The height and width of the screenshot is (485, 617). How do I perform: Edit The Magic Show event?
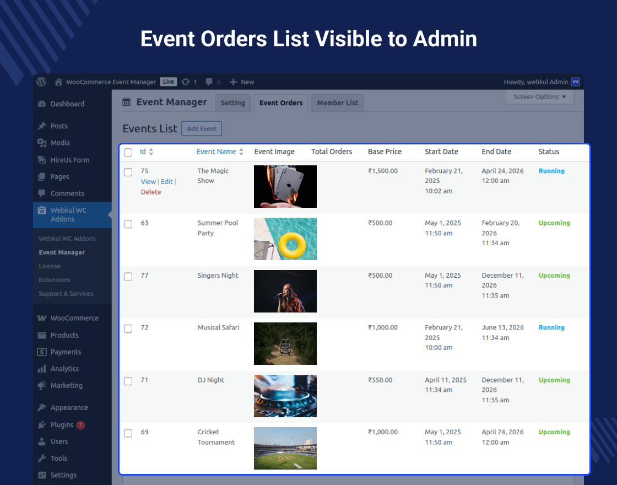pyautogui.click(x=166, y=181)
